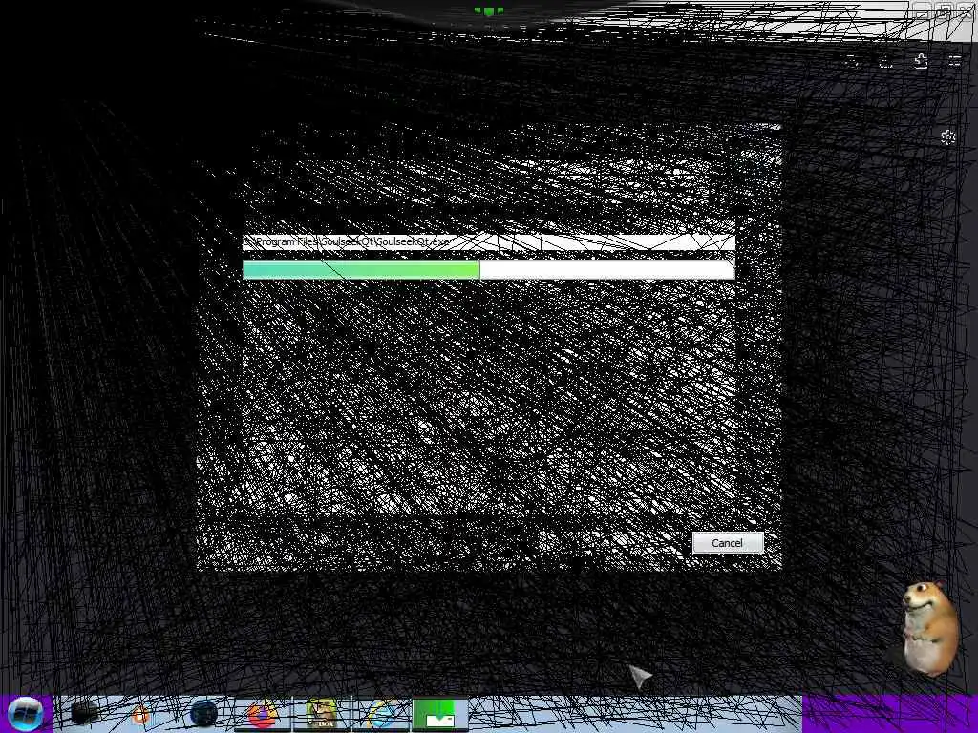Open Firefox from the taskbar
The image size is (978, 733).
click(x=263, y=714)
